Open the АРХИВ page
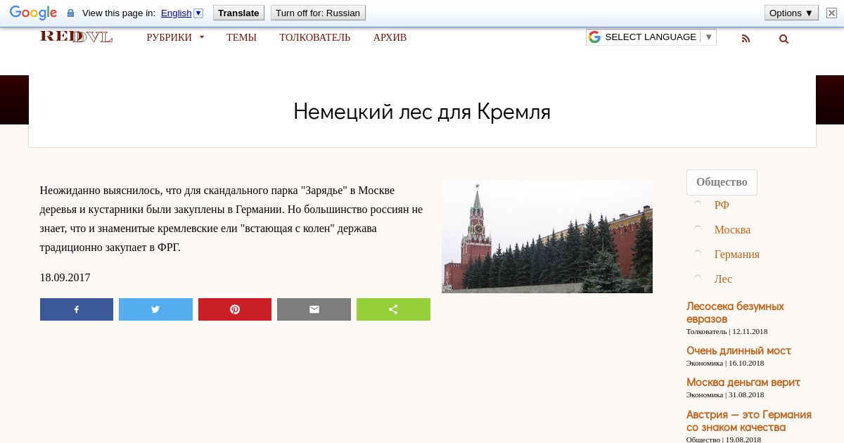This screenshot has height=443, width=844. [x=390, y=37]
